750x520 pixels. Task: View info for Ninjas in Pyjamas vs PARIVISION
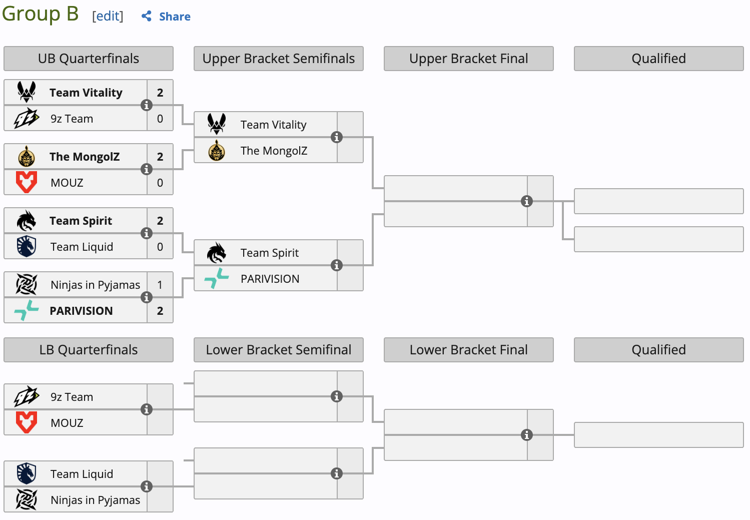pos(146,297)
